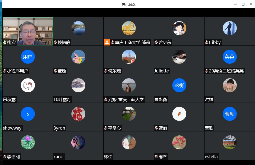The image size is (255, 165).
Task: Click the muted mic icon beside 李伯利
Action: (x=5, y=157)
